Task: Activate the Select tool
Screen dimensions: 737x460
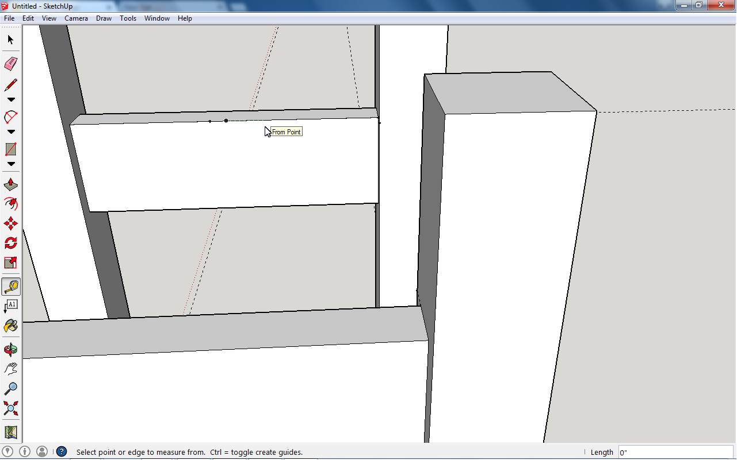Action: (x=10, y=40)
